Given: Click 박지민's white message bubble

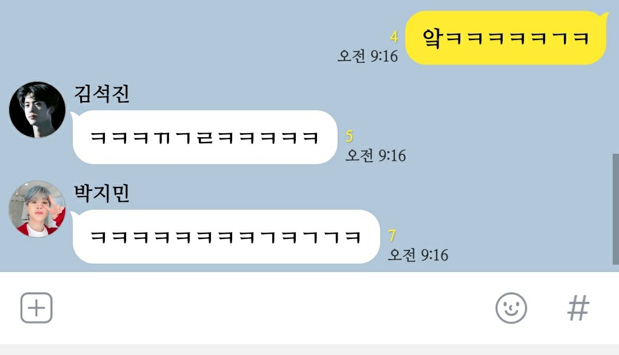Looking at the screenshot, I should [x=226, y=237].
